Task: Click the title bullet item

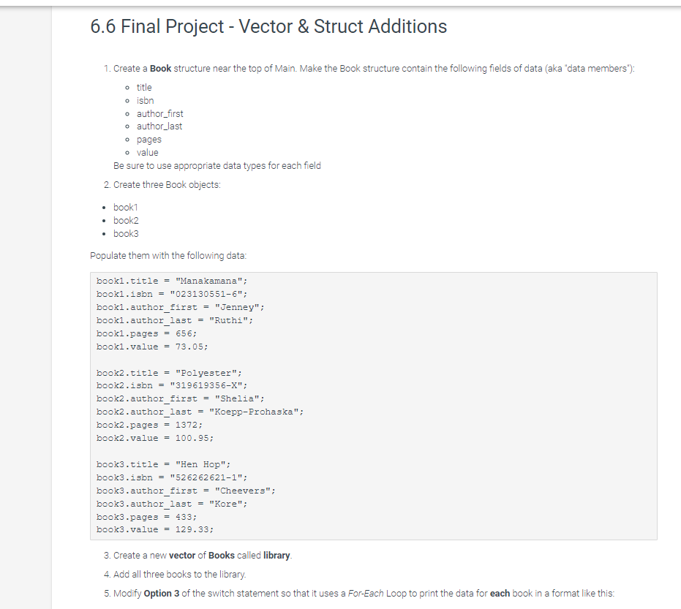Action: (x=144, y=88)
